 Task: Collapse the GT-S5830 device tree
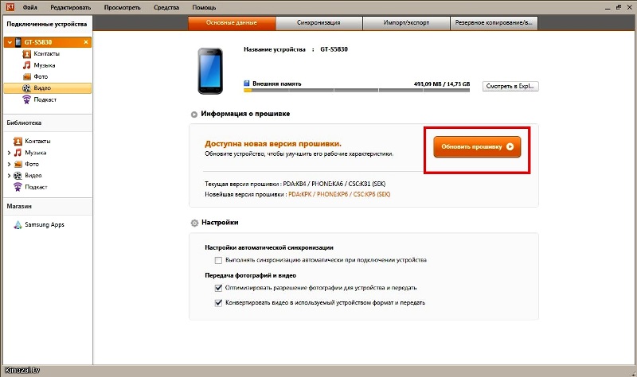pyautogui.click(x=10, y=42)
